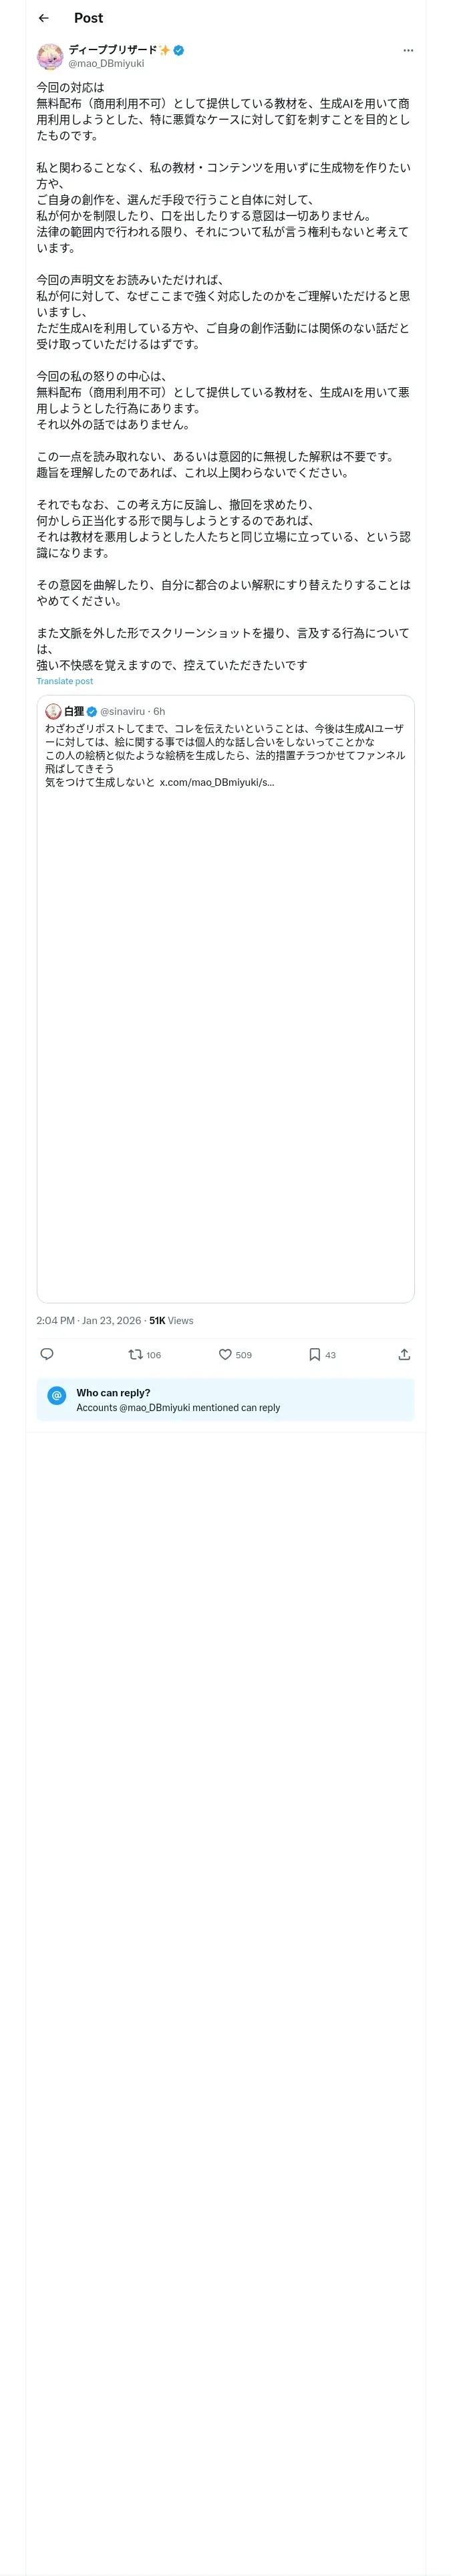
Task: Click 白狸's verified badge in the quoted post
Action: point(92,711)
